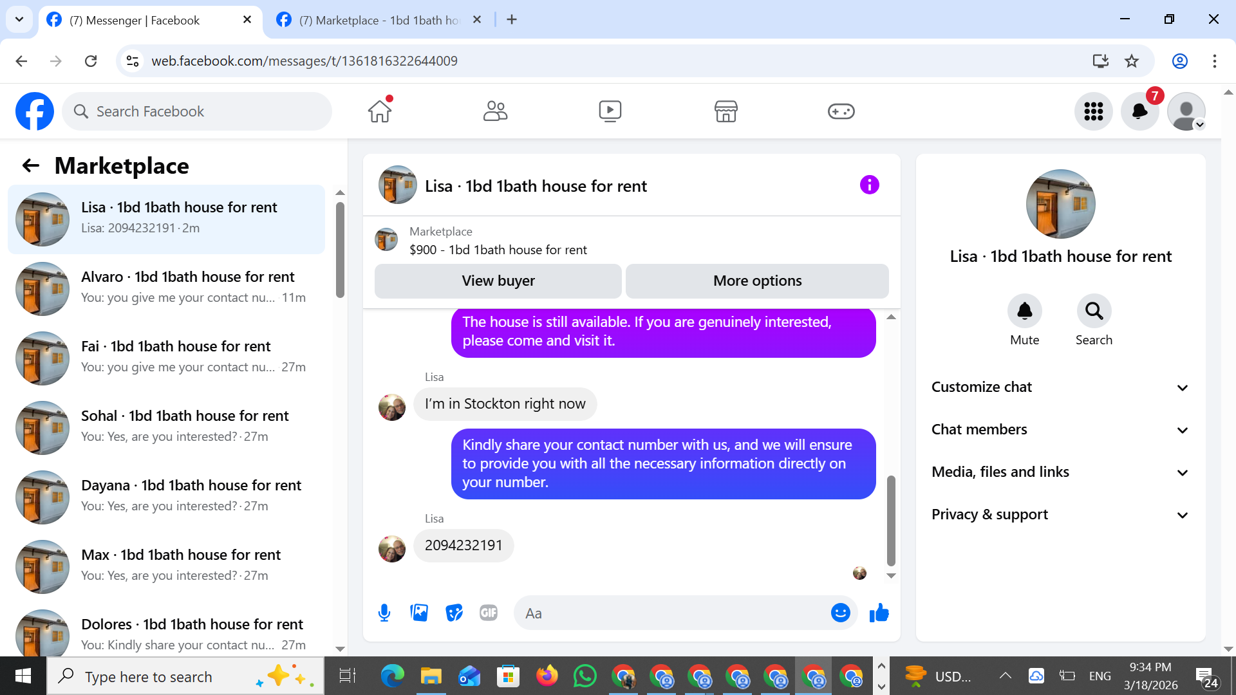Send a thumbs-up like
This screenshot has height=695, width=1236.
tap(879, 613)
